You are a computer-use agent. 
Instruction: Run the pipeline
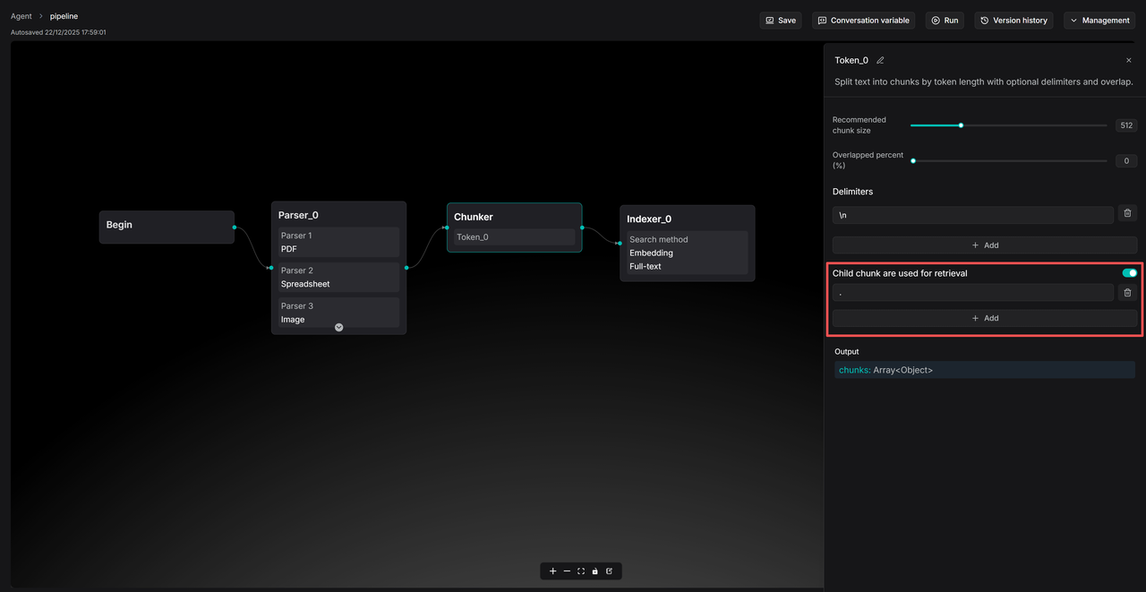coord(944,21)
